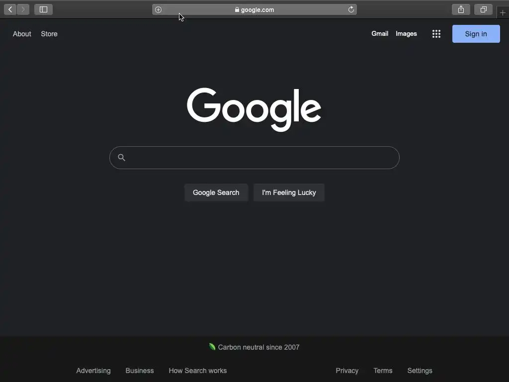
Task: Open How Search works link
Action: click(x=198, y=371)
